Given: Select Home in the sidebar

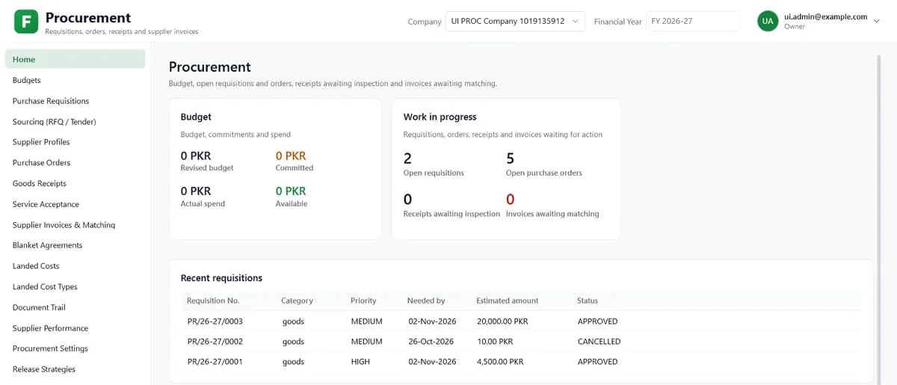Looking at the screenshot, I should (75, 59).
